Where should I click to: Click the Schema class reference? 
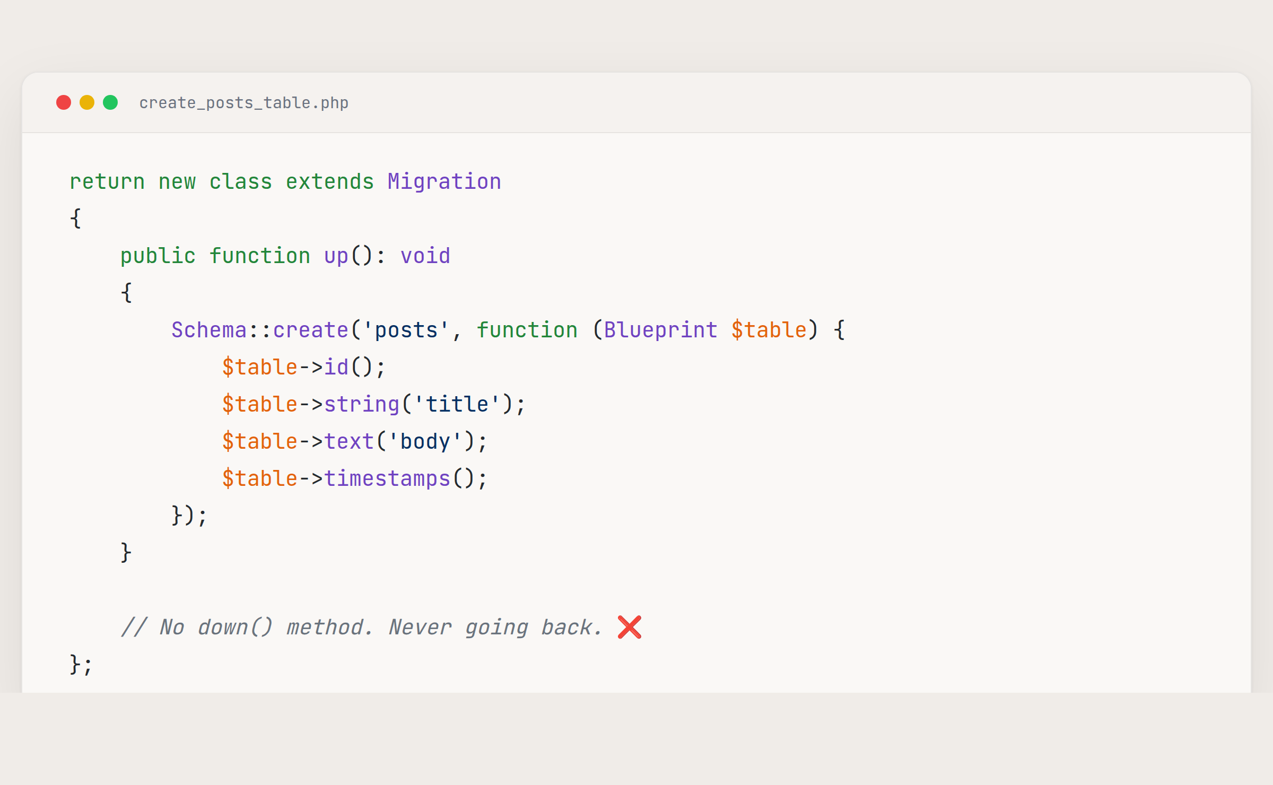coord(209,330)
